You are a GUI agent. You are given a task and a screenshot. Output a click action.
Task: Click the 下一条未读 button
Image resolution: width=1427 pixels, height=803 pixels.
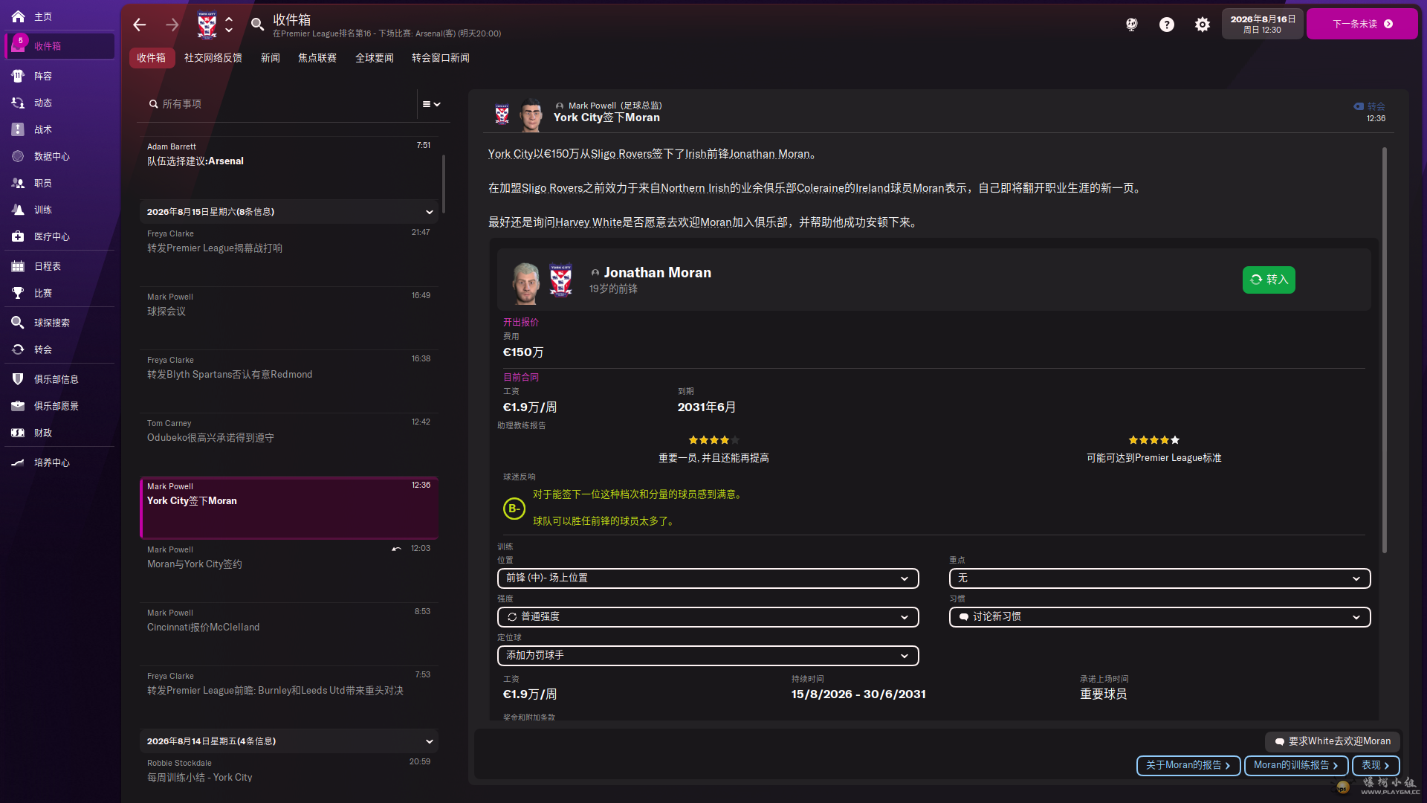(1362, 24)
